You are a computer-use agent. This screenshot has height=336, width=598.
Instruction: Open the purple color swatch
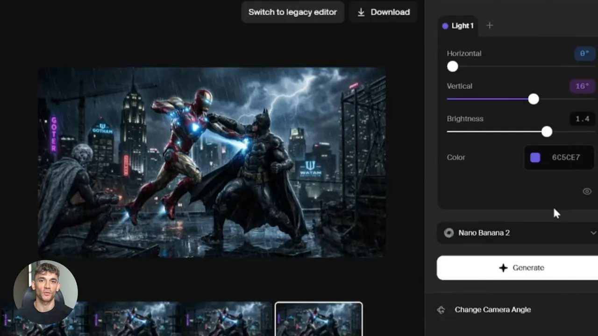tap(535, 158)
